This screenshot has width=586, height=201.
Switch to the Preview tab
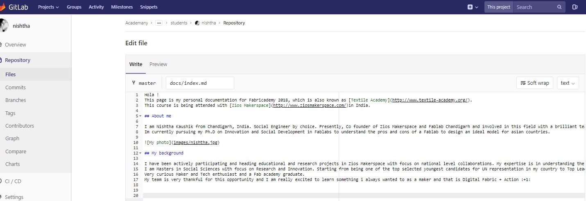point(158,64)
